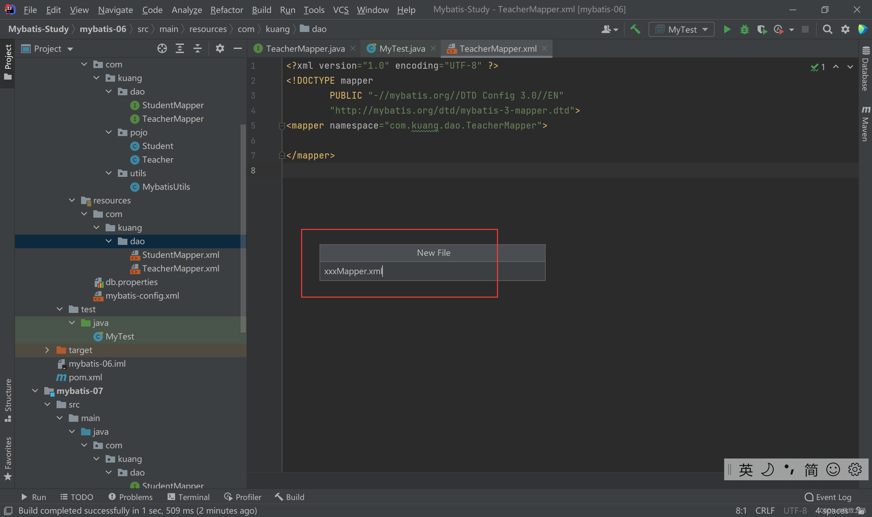
Task: Open the VCS menu
Action: [x=341, y=10]
